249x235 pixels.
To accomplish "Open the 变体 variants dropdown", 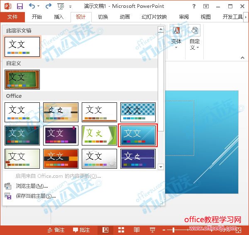I will [x=176, y=37].
